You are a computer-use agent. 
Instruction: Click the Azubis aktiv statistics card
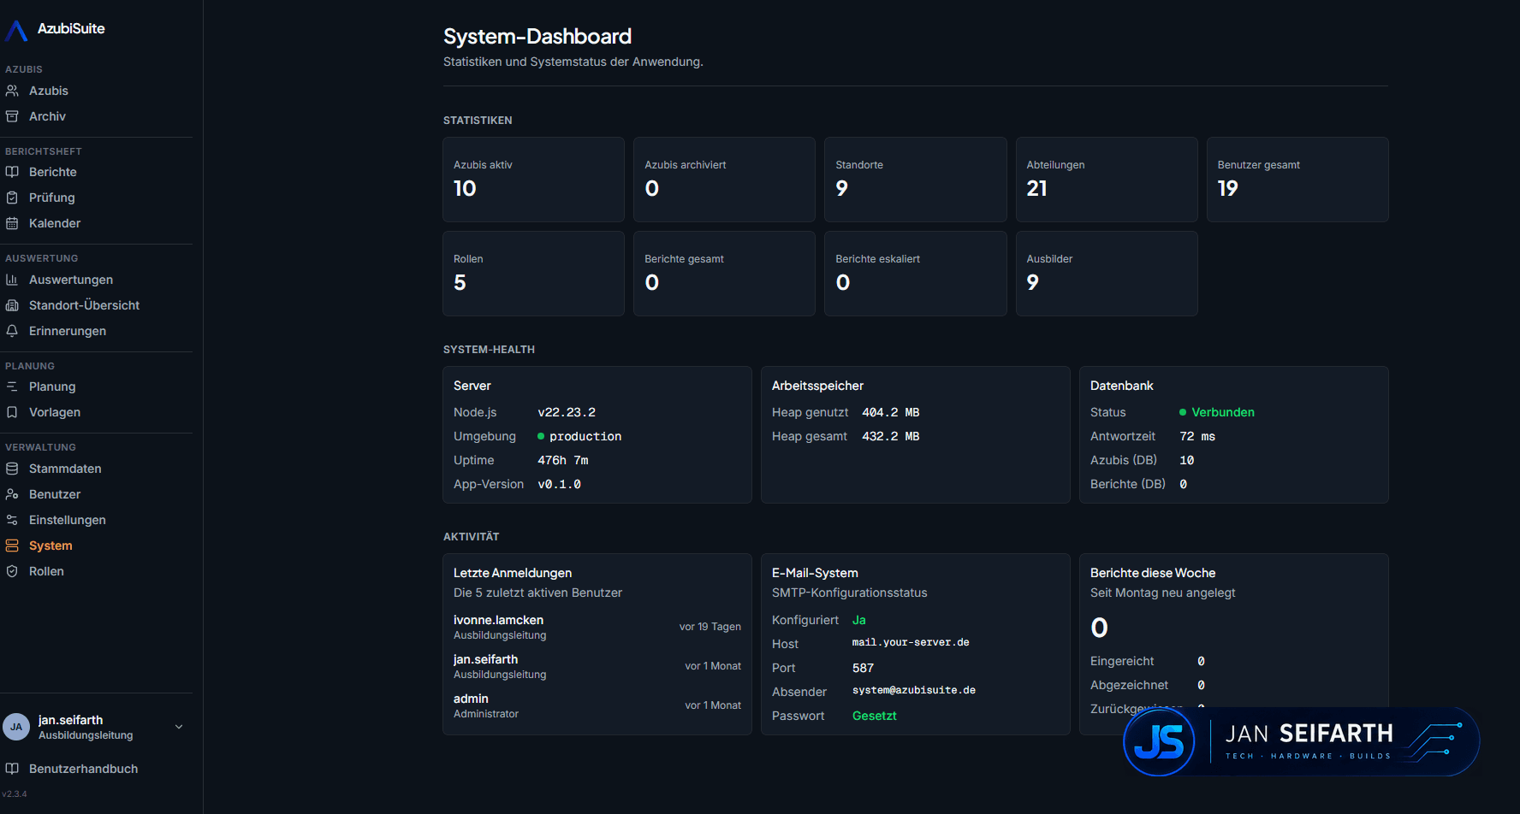(x=533, y=180)
